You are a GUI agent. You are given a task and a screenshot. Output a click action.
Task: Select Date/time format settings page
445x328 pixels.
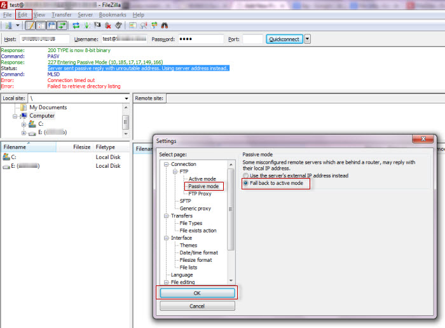(198, 253)
